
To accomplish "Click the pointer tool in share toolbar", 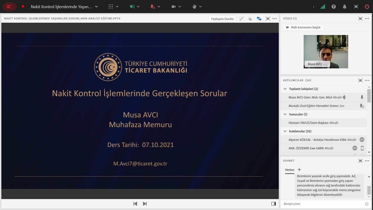I will click(x=250, y=19).
